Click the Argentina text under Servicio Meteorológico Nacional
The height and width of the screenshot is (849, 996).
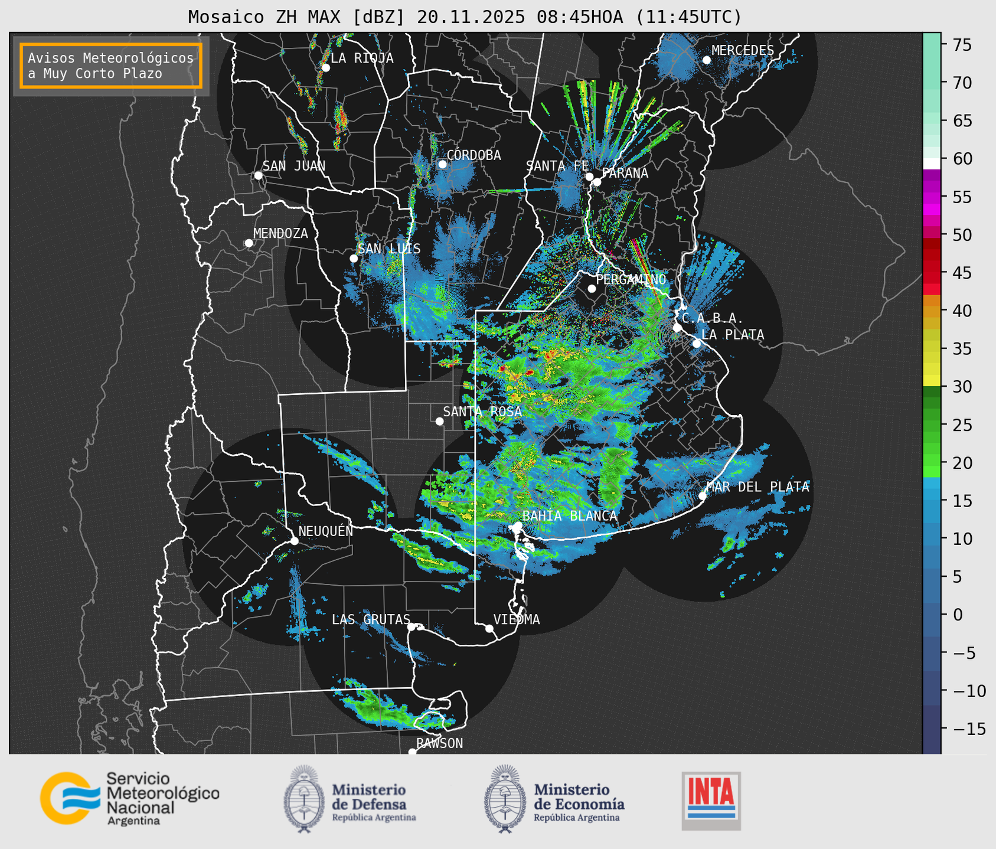click(133, 821)
